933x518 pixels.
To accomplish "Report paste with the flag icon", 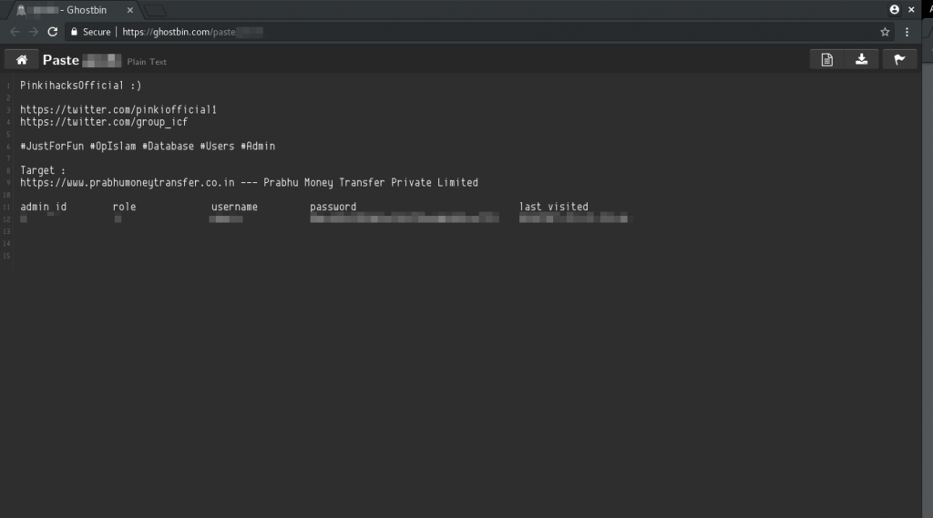I will click(899, 59).
